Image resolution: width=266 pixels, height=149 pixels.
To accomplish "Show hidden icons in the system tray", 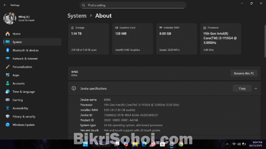I will (x=227, y=144).
